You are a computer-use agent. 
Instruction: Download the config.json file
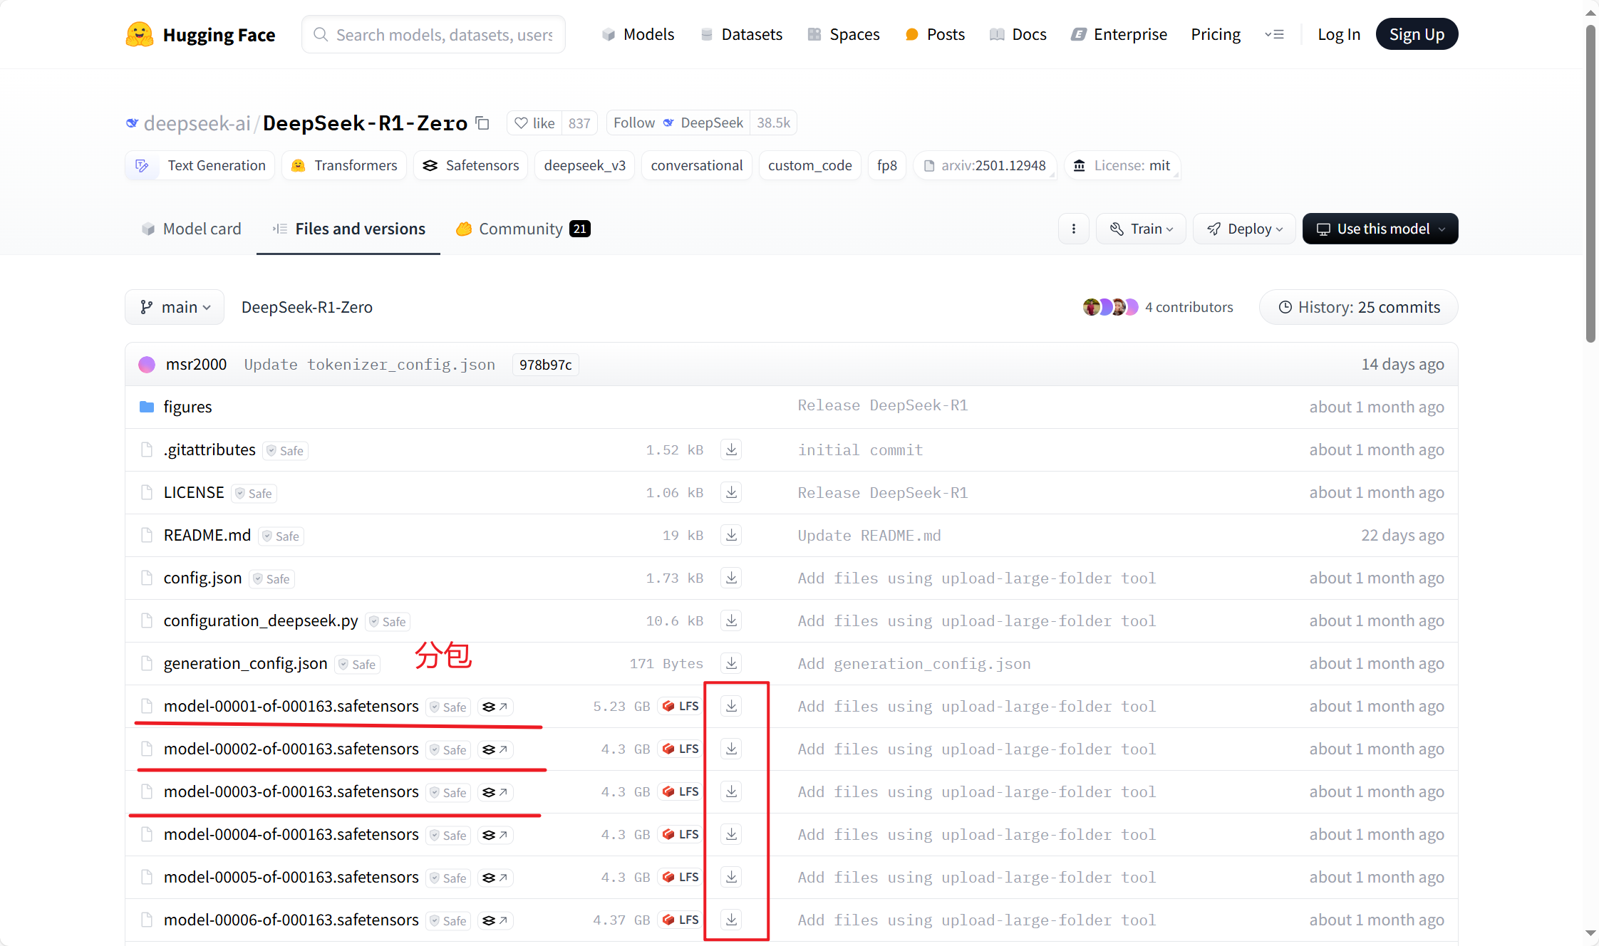(x=731, y=578)
